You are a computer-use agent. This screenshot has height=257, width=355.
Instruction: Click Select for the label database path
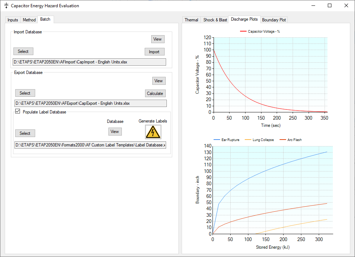pos(25,133)
